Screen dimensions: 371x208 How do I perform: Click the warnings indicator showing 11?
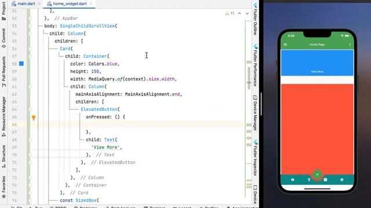[x=230, y=13]
